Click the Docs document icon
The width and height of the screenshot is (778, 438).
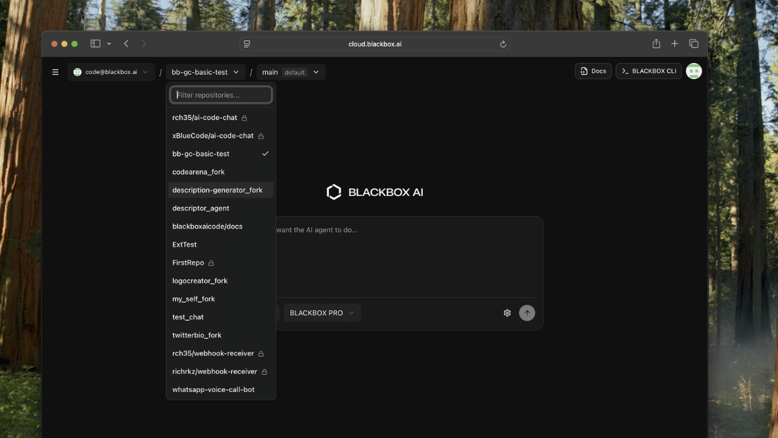(x=583, y=71)
